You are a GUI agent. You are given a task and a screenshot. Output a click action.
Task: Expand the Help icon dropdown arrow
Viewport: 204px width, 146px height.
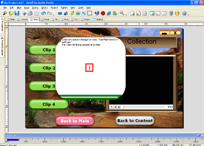188,14
